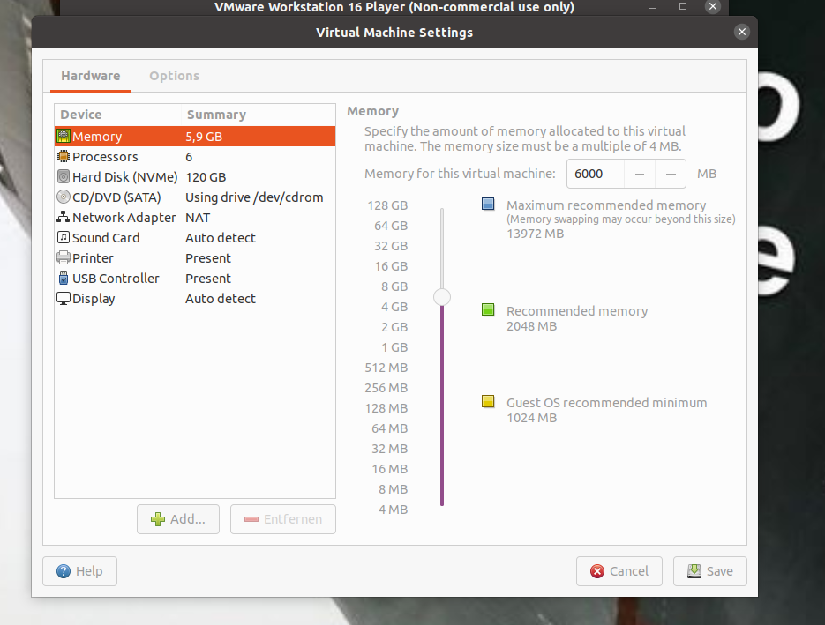The image size is (825, 625).
Task: Click the memory size input field
Action: click(595, 175)
